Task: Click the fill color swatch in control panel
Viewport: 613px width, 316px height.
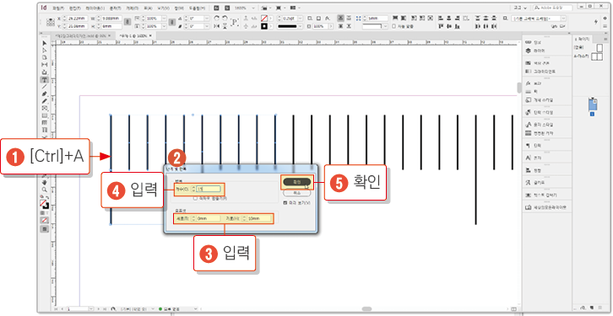Action: [264, 19]
